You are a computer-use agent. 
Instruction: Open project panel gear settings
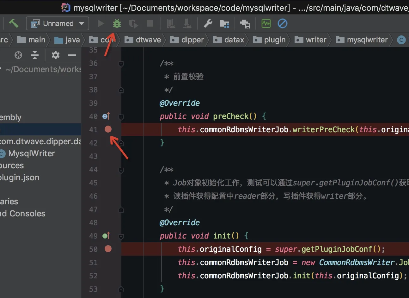pos(56,55)
